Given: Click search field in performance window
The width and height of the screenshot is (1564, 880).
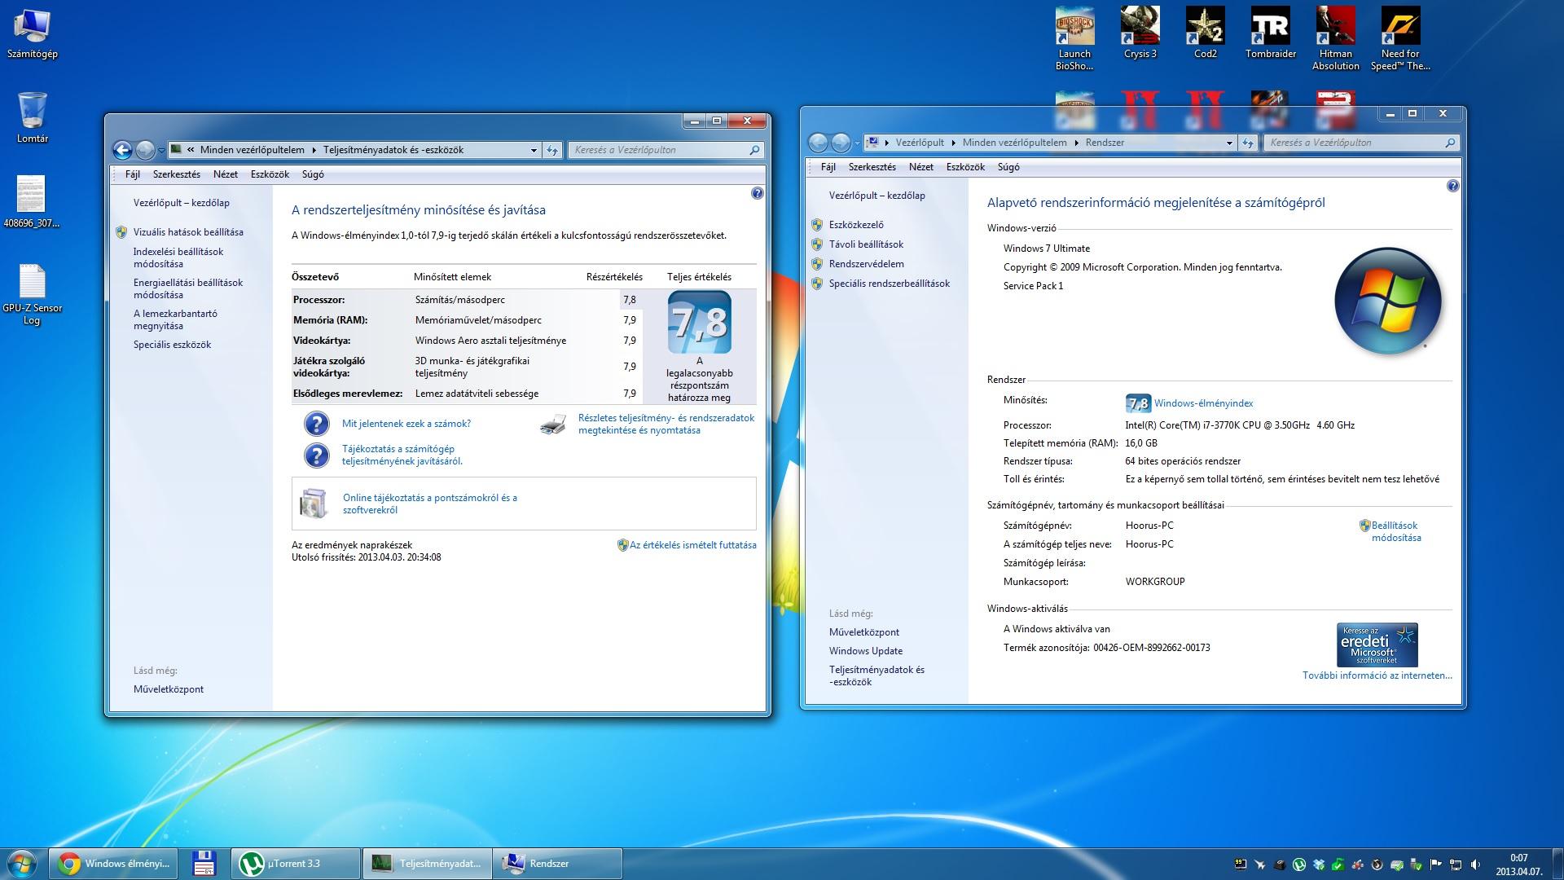Looking at the screenshot, I should [666, 150].
